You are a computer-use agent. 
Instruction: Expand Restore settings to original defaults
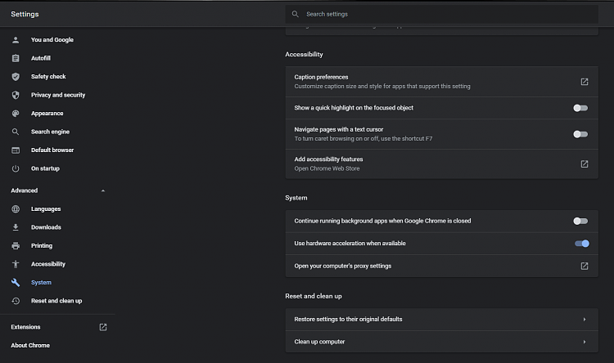coord(584,320)
